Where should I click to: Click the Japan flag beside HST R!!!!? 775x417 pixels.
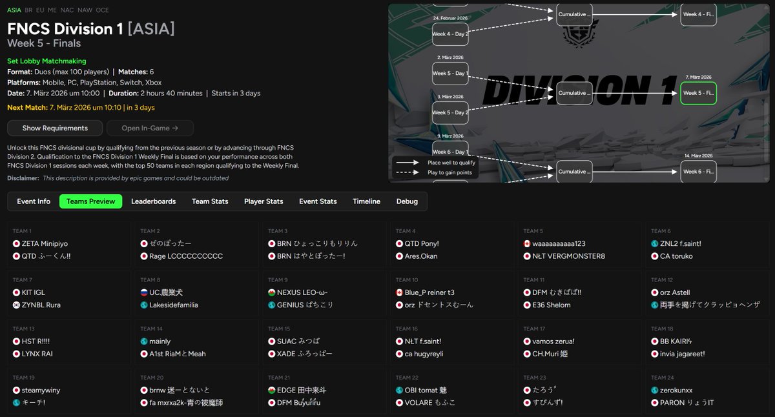tap(16, 341)
